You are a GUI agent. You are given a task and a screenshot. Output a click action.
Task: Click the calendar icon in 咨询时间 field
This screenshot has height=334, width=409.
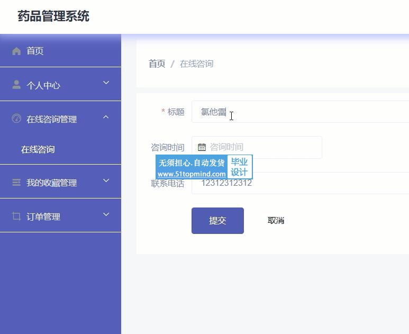click(202, 147)
